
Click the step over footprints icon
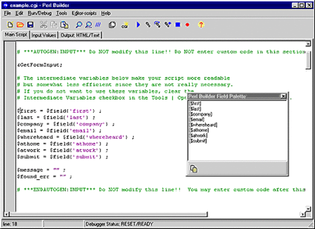157,25
